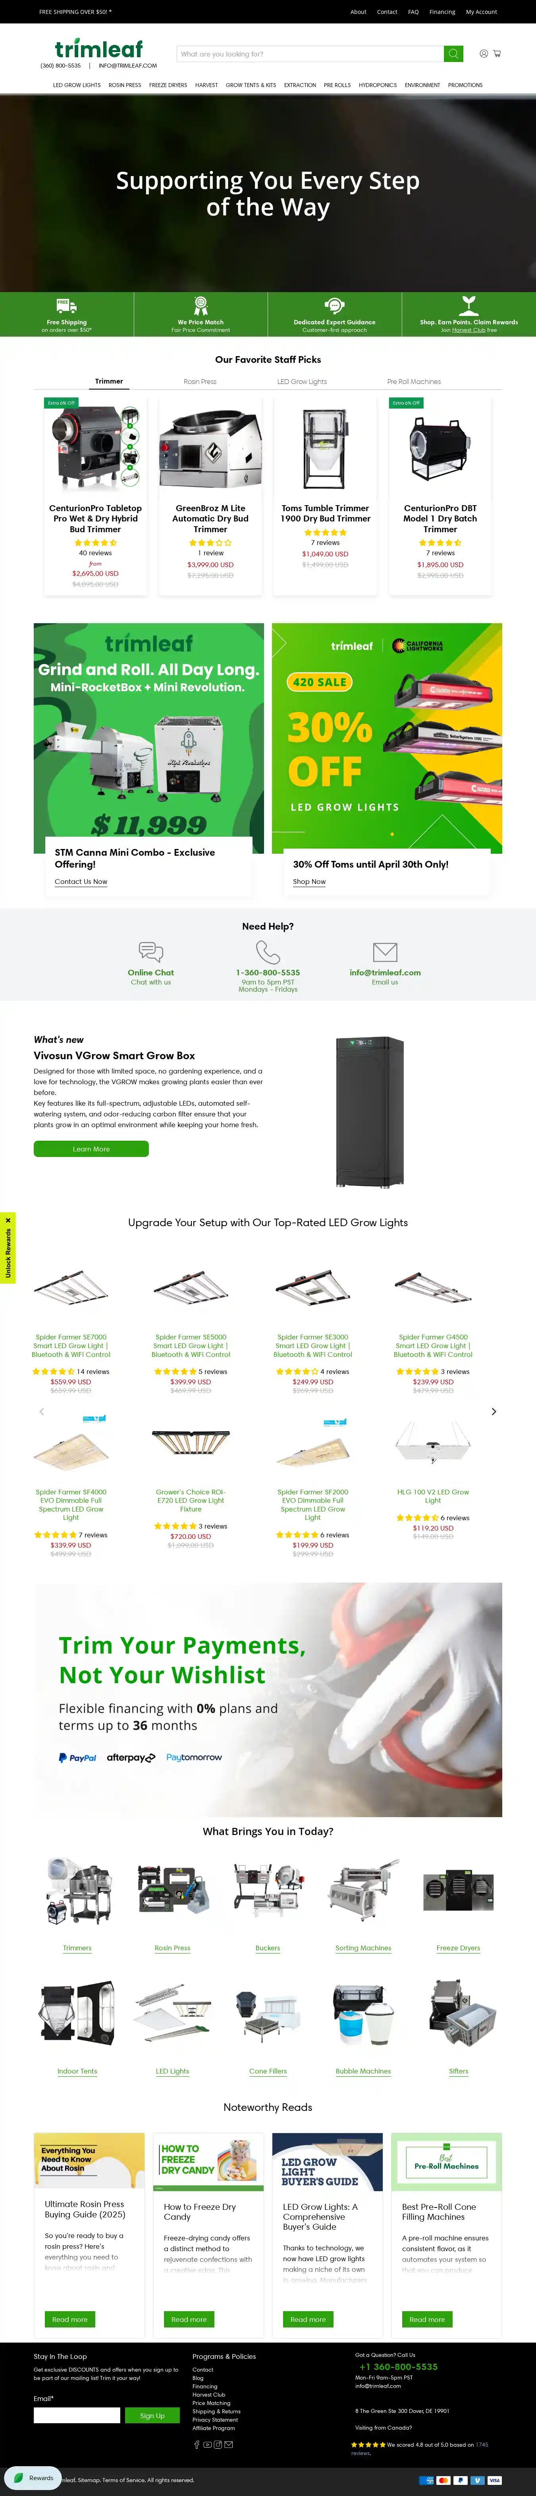Click the green search magnifier button
This screenshot has height=2496, width=536.
coord(453,54)
